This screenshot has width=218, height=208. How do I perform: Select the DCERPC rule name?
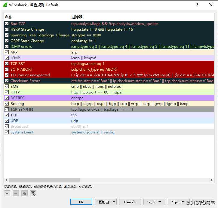click(17, 98)
